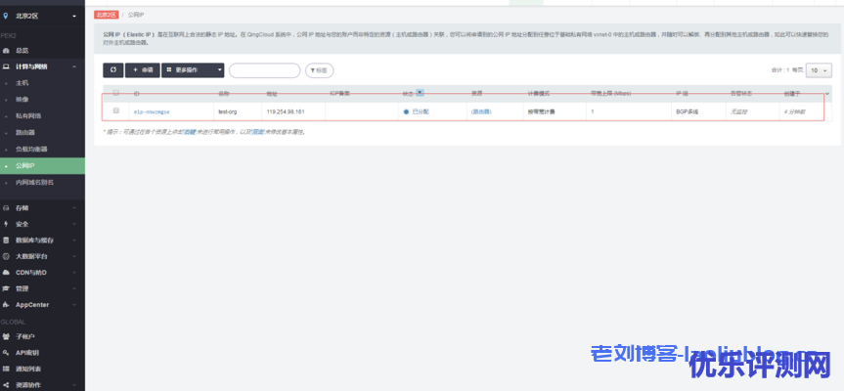Click the 存储 storage icon in sidebar
This screenshot has width=844, height=391.
[x=7, y=208]
